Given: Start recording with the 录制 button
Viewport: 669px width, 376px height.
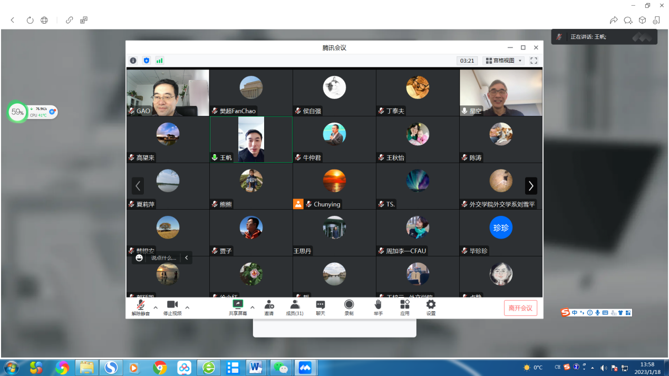Looking at the screenshot, I should [349, 308].
